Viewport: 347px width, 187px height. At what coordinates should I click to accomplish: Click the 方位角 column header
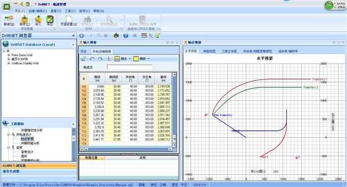[147, 78]
